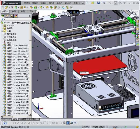Click the yellow tag icon at status bar end
Viewport: 140px width, 129px height.
pyautogui.click(x=137, y=127)
